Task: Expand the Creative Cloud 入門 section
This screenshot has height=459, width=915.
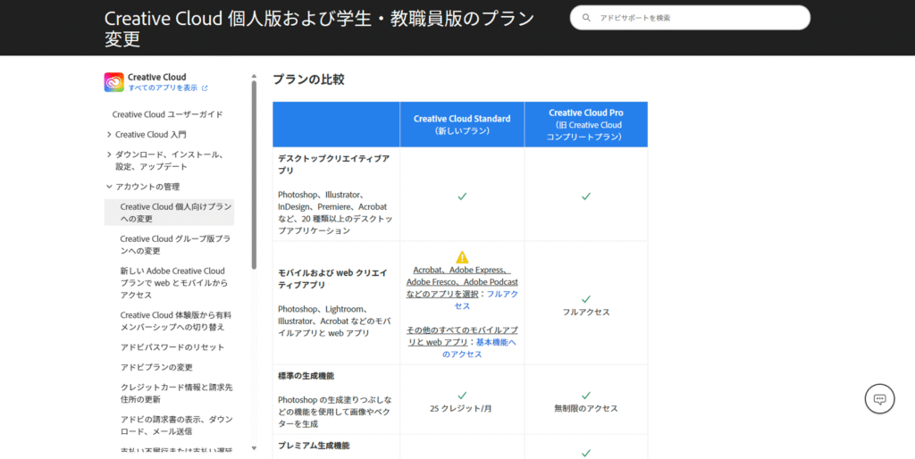Action: point(109,135)
